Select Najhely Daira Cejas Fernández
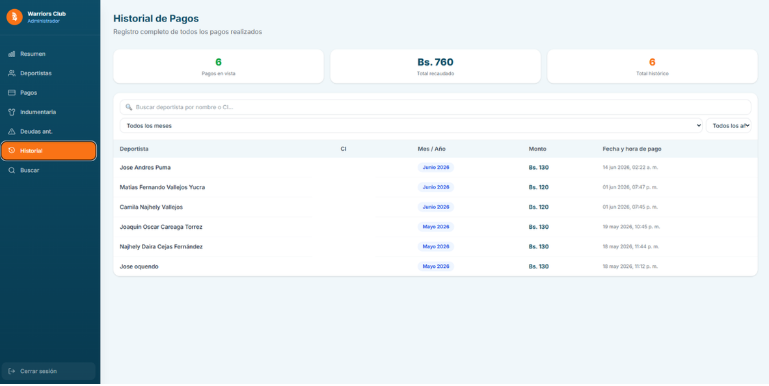The width and height of the screenshot is (769, 386). click(161, 247)
